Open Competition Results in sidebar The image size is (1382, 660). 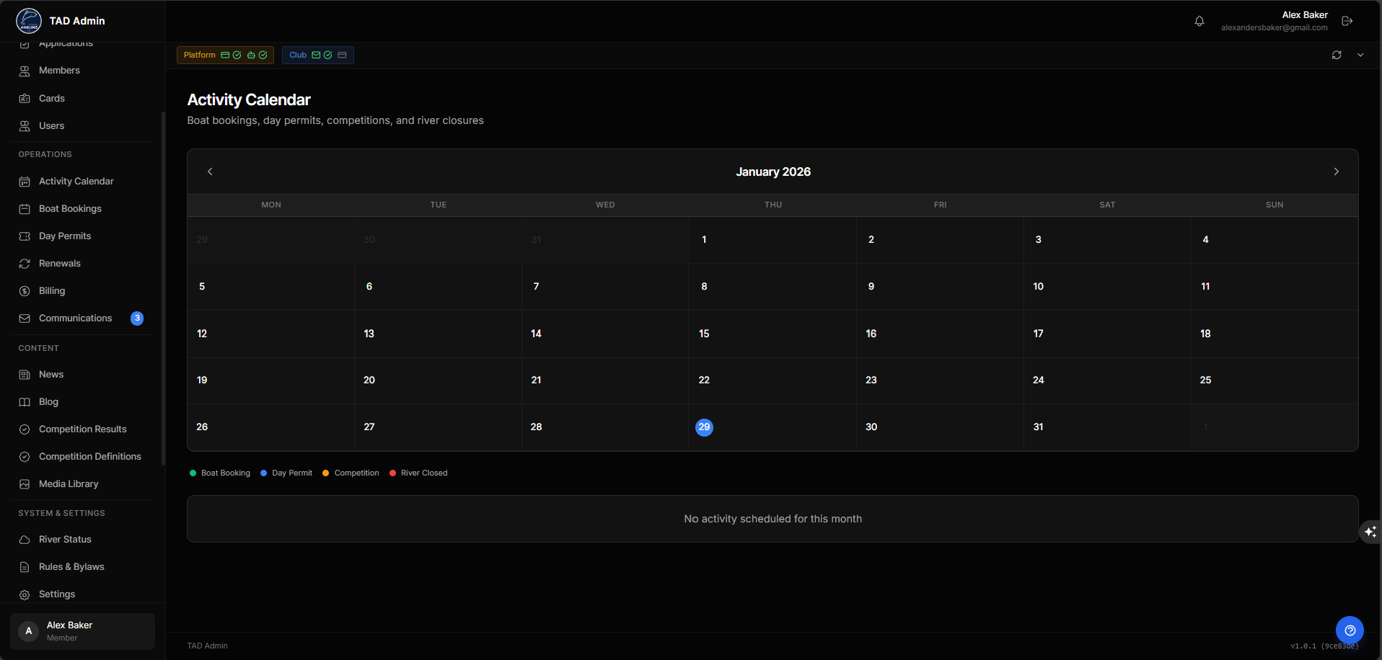(82, 429)
